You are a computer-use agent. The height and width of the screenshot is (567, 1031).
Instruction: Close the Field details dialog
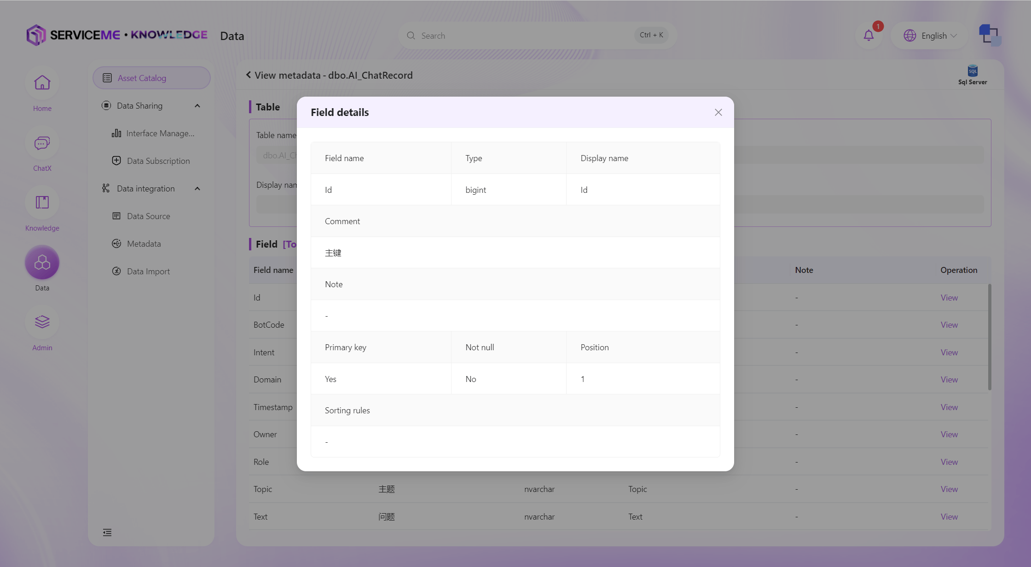(x=718, y=112)
